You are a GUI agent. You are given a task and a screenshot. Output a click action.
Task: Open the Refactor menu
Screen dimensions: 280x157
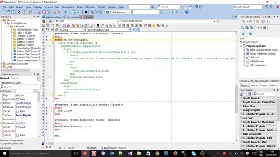click(x=38, y=7)
